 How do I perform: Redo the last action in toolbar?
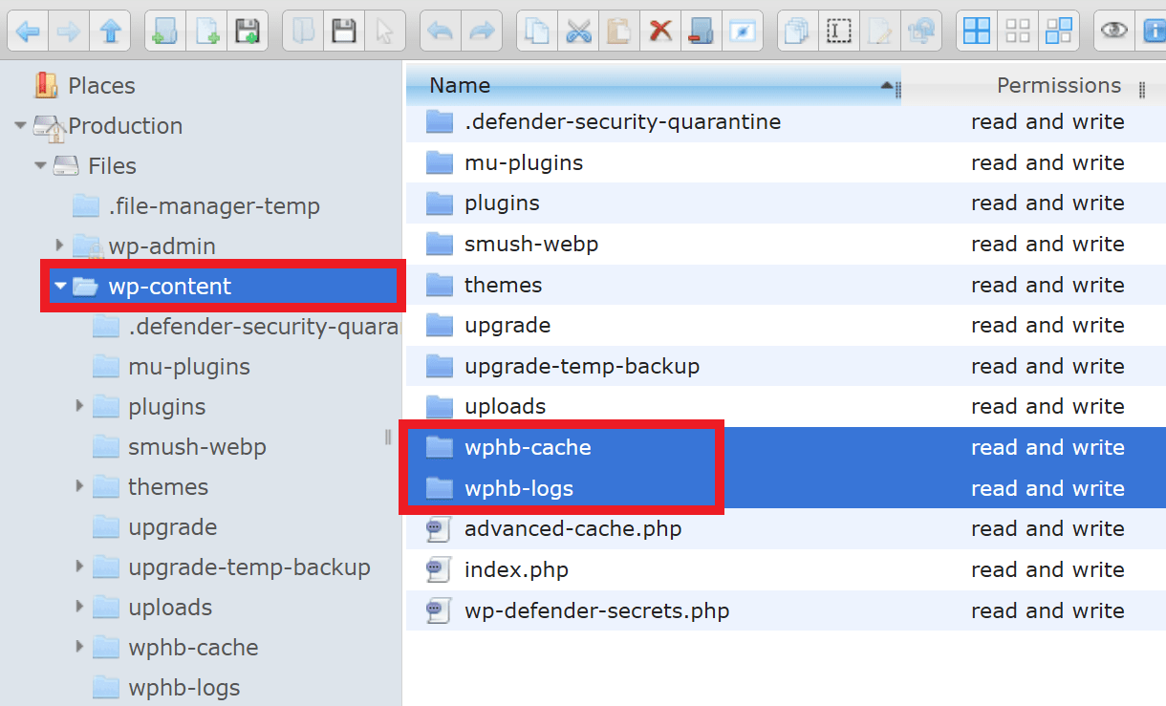[x=482, y=31]
